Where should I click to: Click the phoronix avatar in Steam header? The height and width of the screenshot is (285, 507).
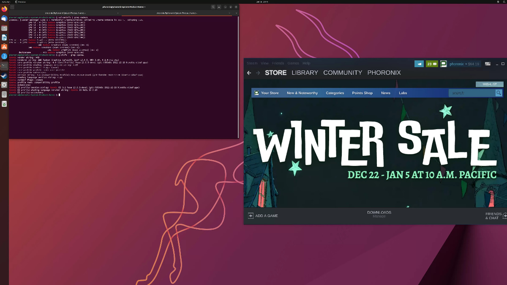pos(444,64)
